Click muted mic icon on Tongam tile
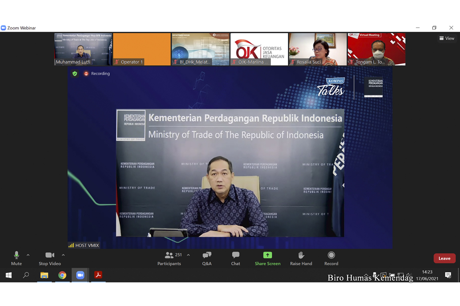 click(351, 62)
